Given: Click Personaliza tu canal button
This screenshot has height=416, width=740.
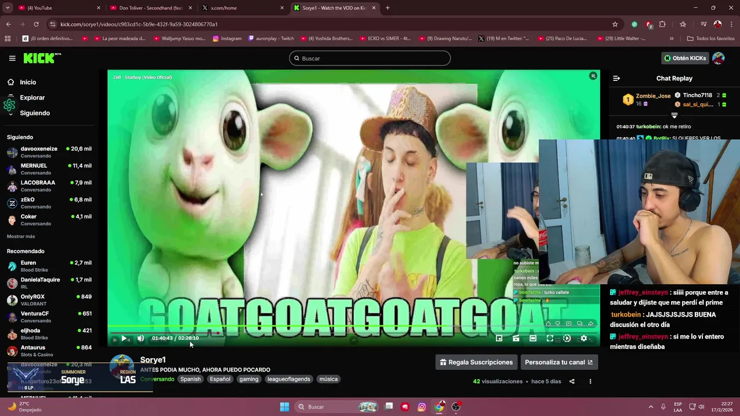Looking at the screenshot, I should (x=558, y=362).
